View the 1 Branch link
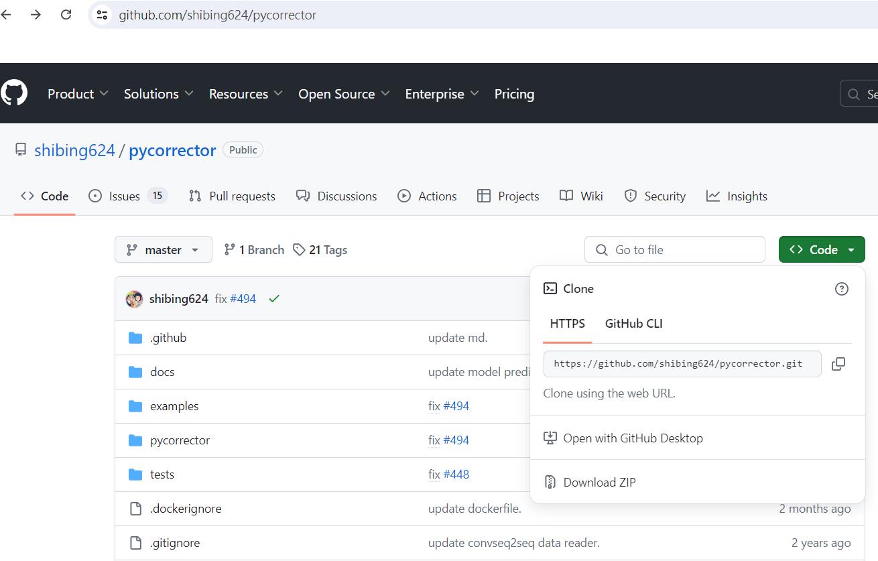This screenshot has width=878, height=561. (254, 249)
